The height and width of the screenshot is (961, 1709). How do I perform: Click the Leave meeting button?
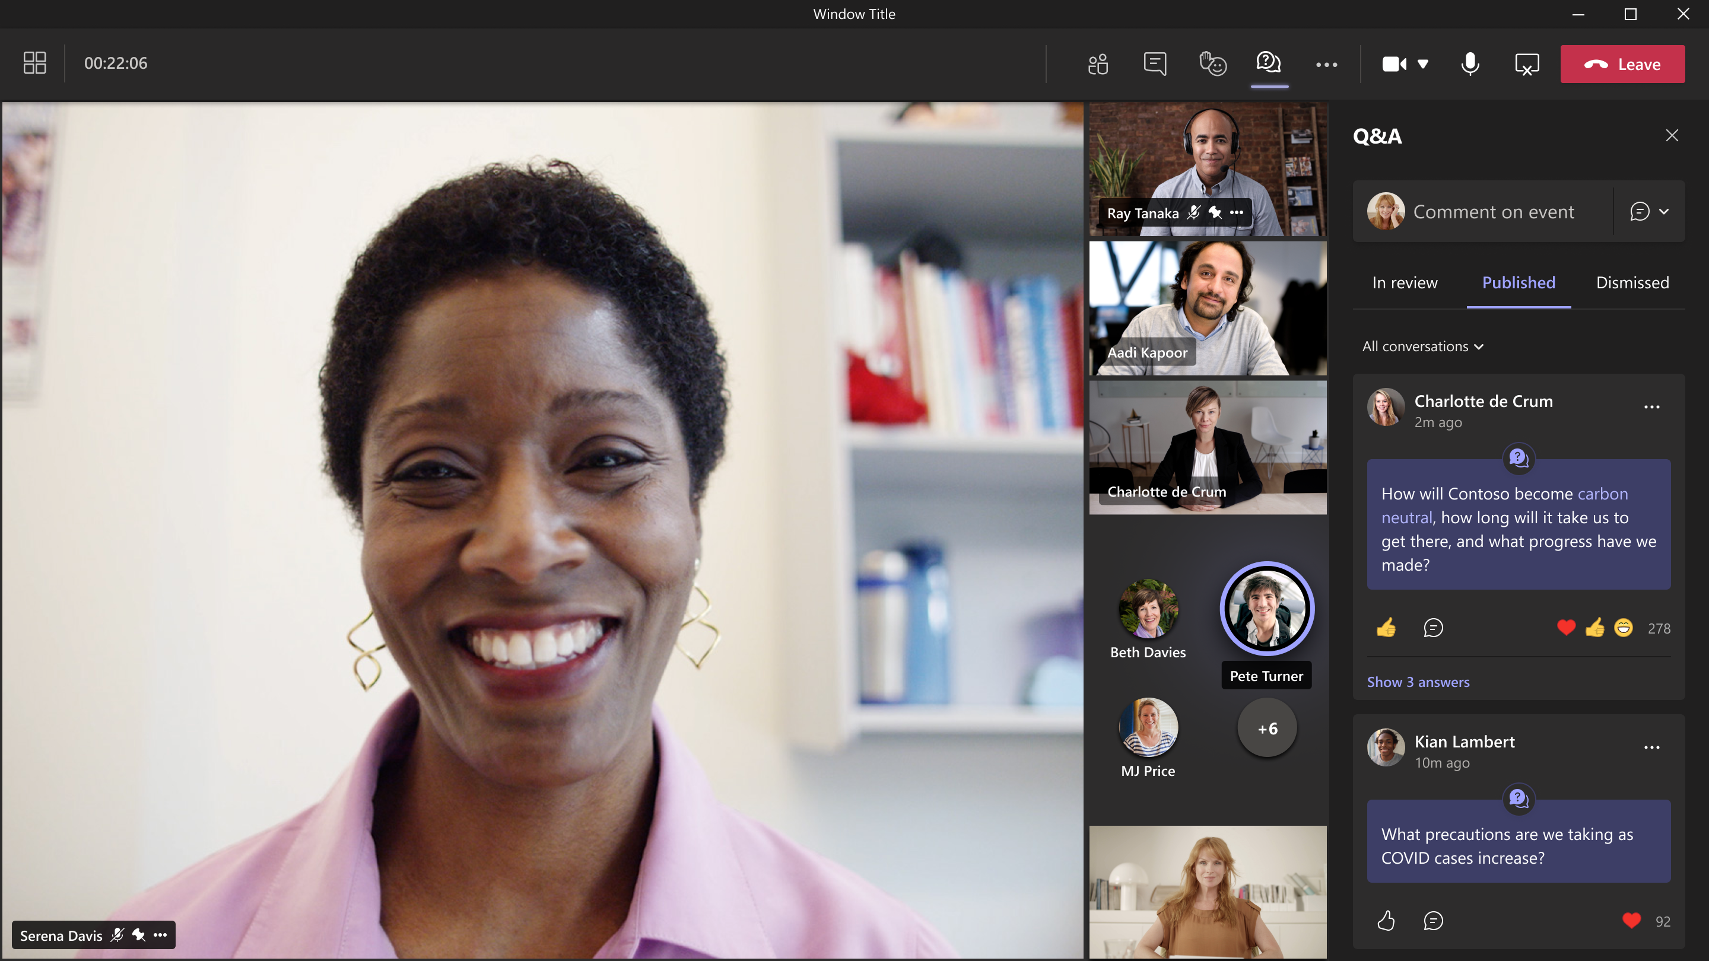[x=1622, y=64]
